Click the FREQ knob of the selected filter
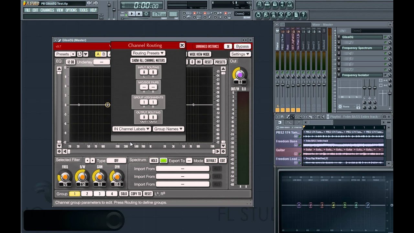The image size is (414, 233). (65, 177)
